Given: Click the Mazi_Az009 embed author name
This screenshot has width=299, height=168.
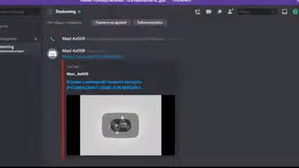Looking at the screenshot, I should (x=78, y=74).
